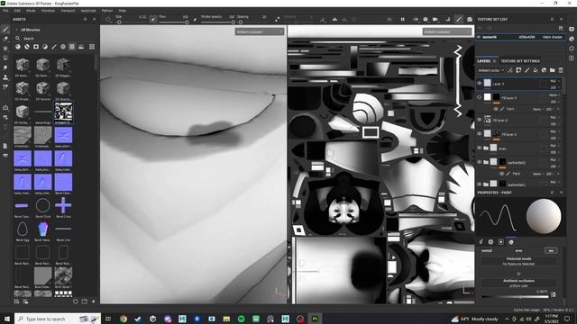This screenshot has height=324, width=577.
Task: Select the Ambient Occlusion generator thumbnail in Assets
Action: 63,112
